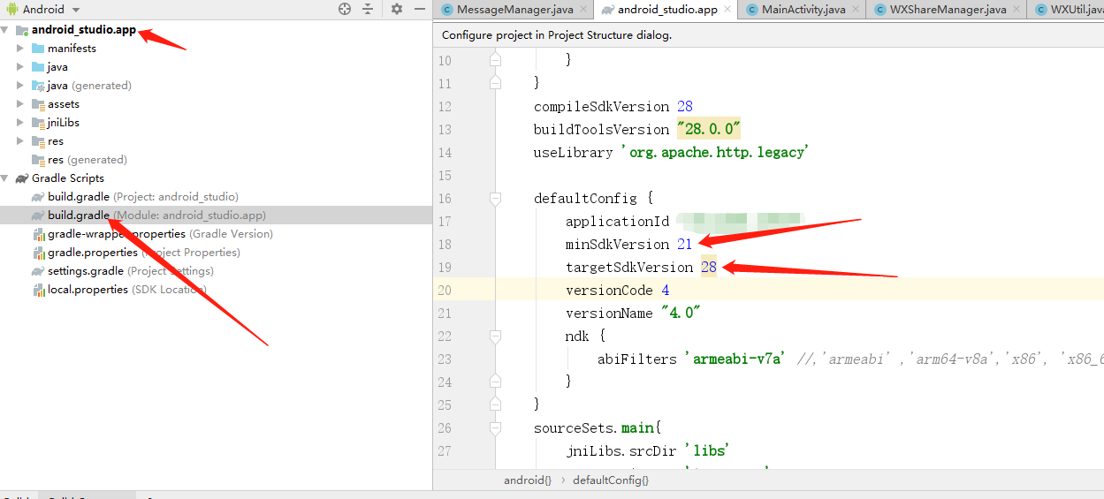Click the jniLibs.srcDir 'libs' string
Screen dimensions: 1104x499
[705, 450]
